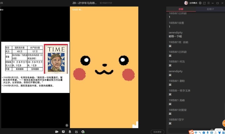Click the host profile avatar
Image resolution: width=225 pixels, height=134 pixels.
tap(186, 3)
